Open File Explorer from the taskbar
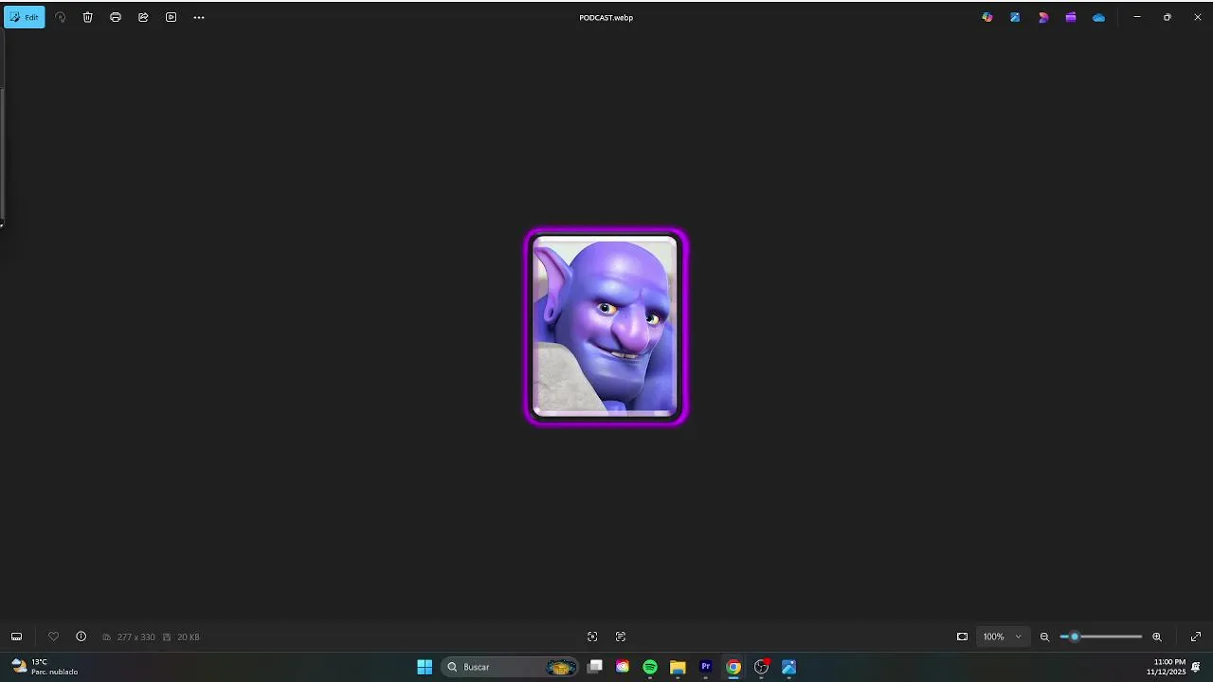 click(x=678, y=667)
